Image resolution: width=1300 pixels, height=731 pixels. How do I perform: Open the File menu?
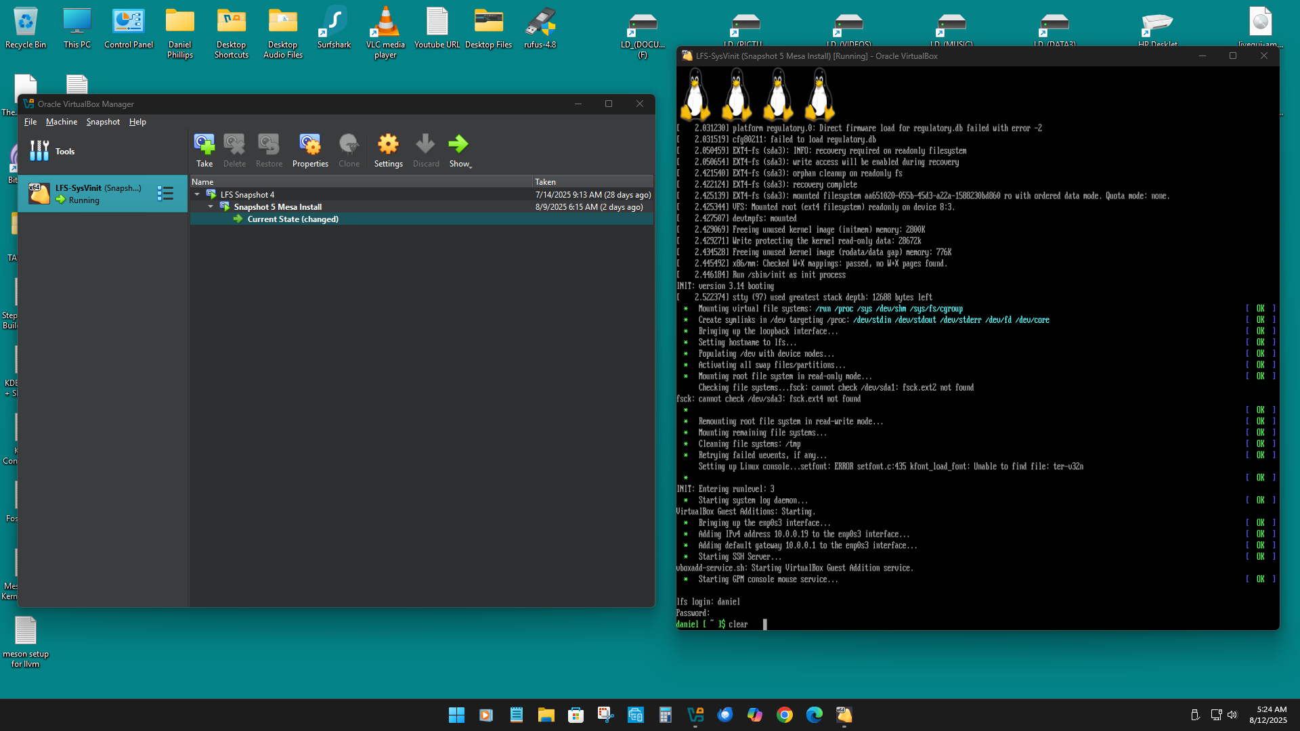30,122
